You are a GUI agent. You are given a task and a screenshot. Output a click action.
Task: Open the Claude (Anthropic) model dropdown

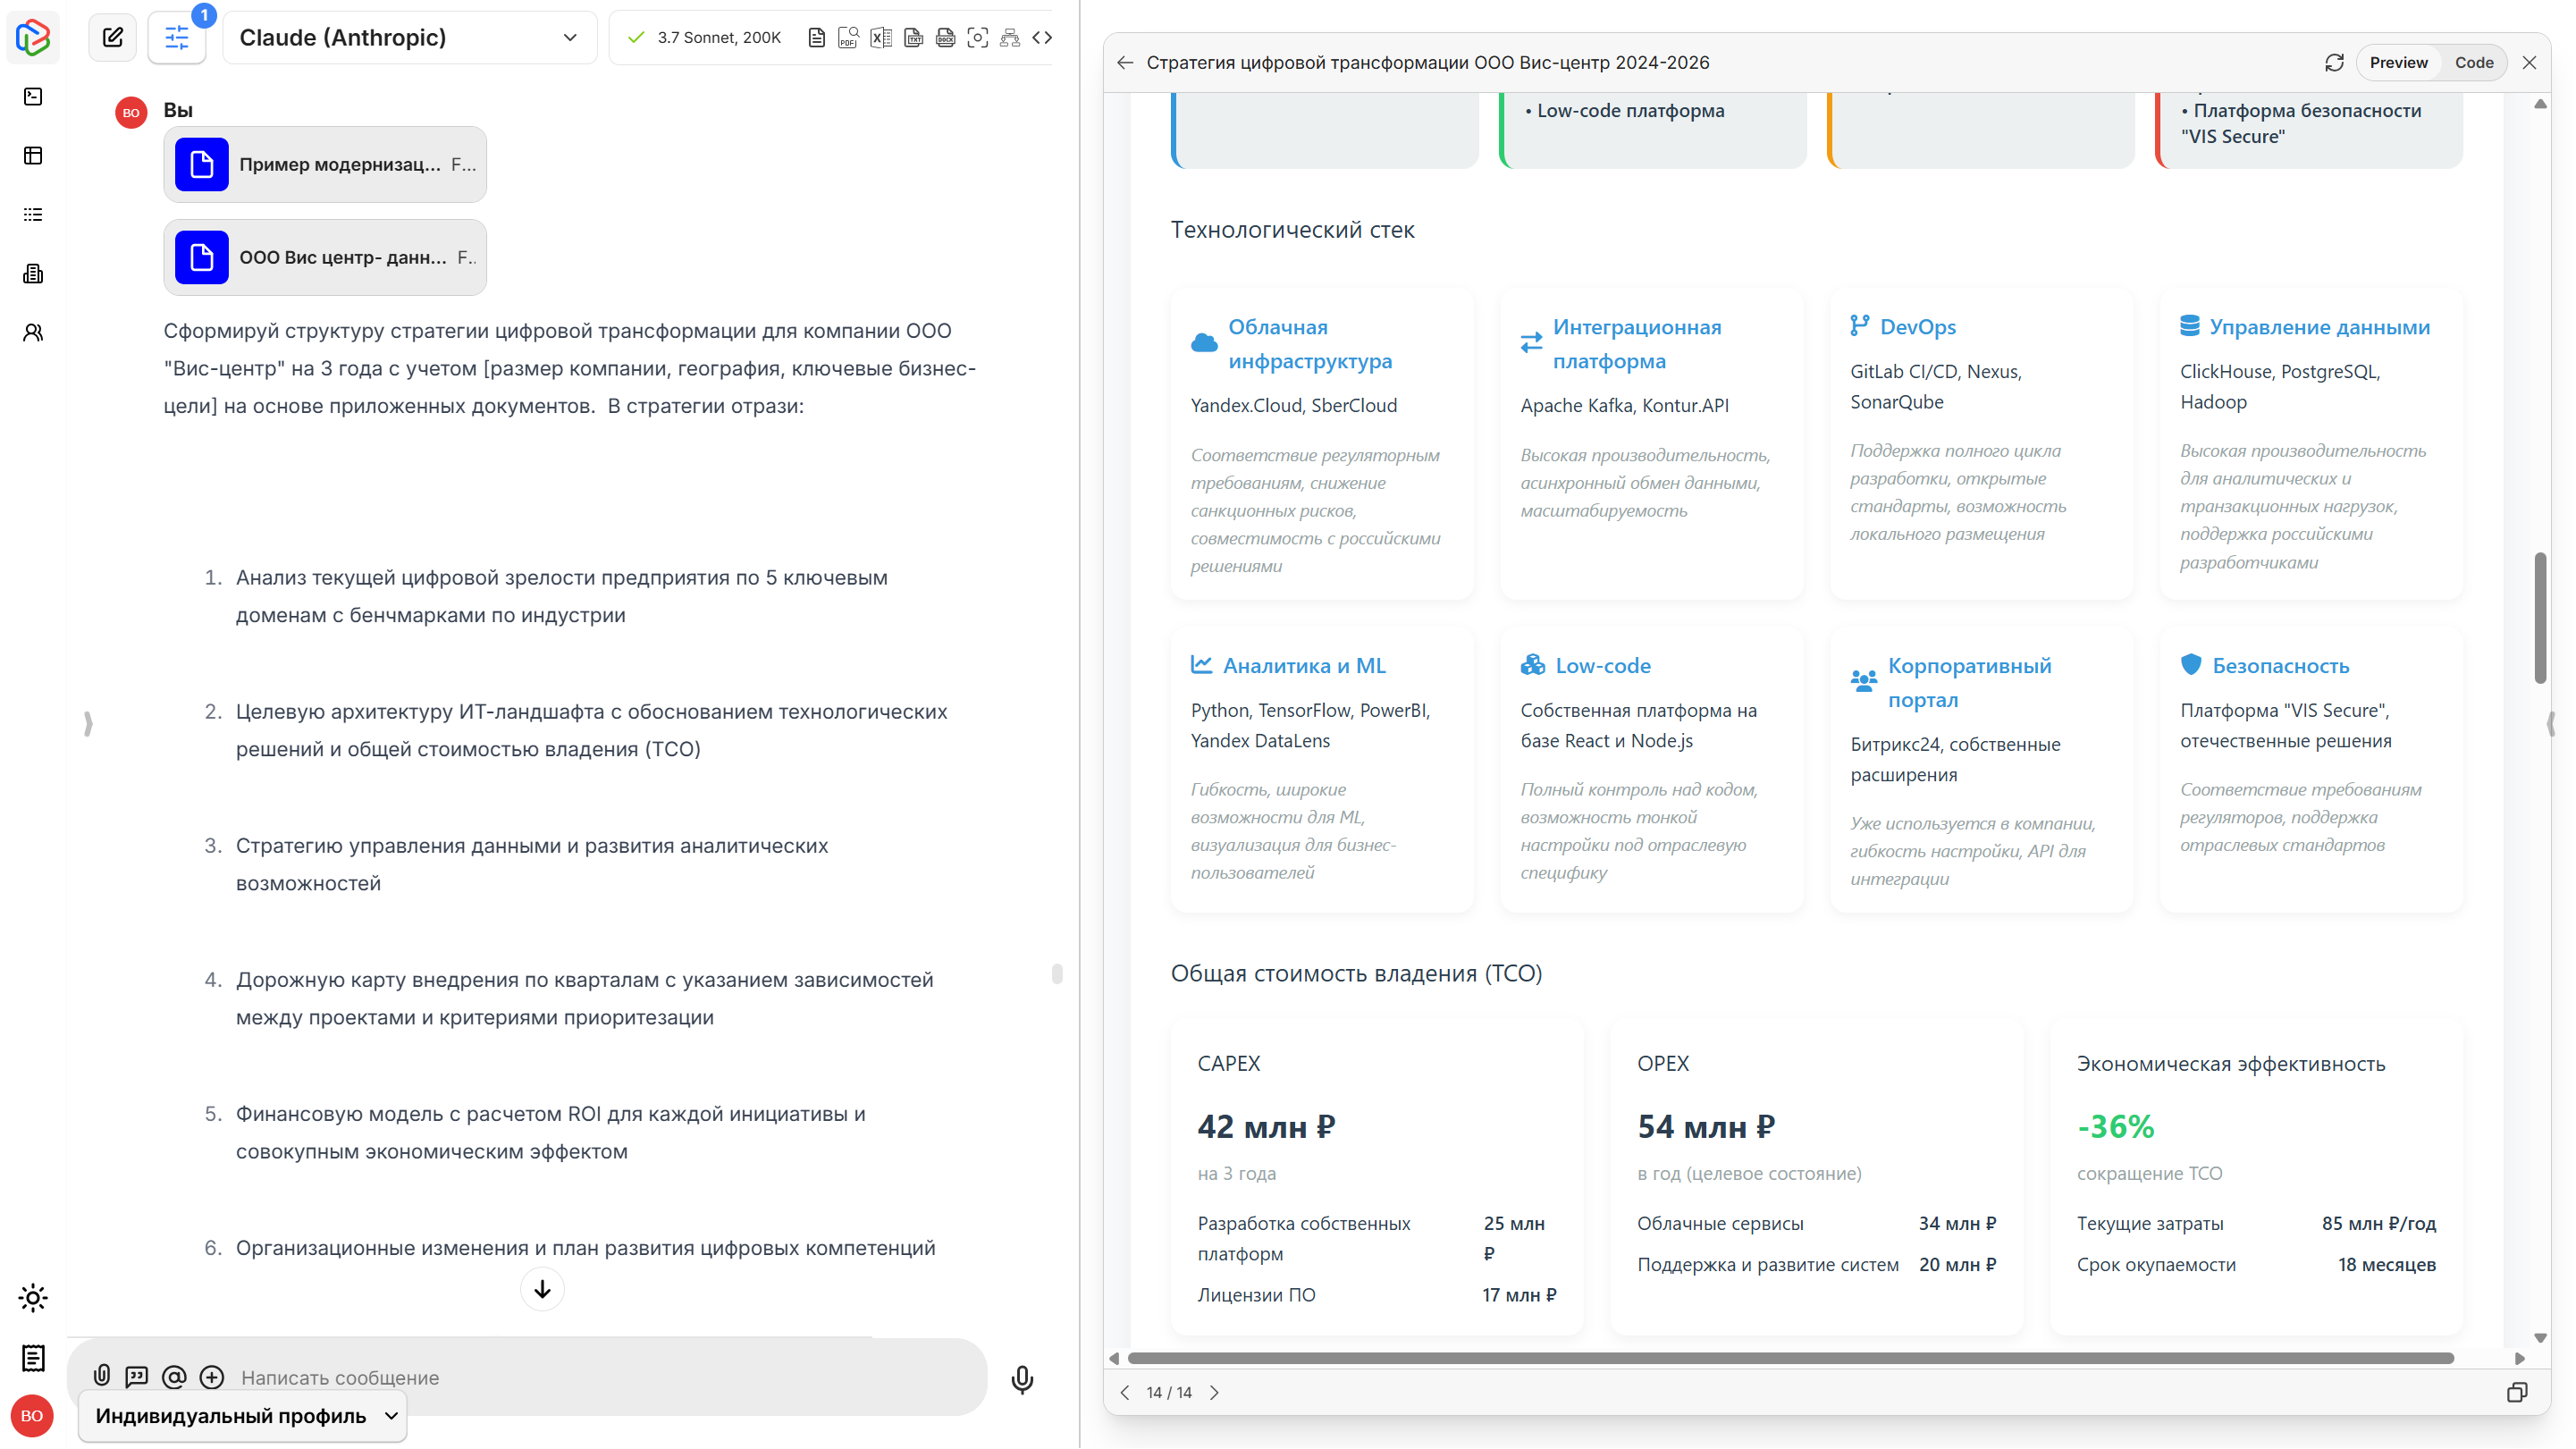[x=409, y=37]
